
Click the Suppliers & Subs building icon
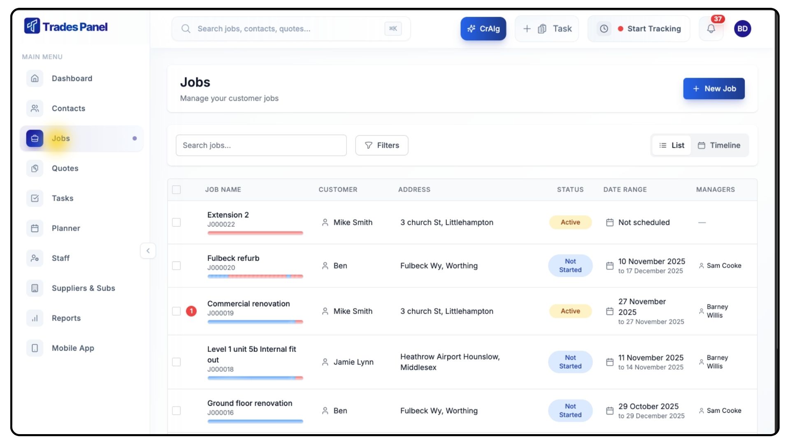(x=35, y=288)
